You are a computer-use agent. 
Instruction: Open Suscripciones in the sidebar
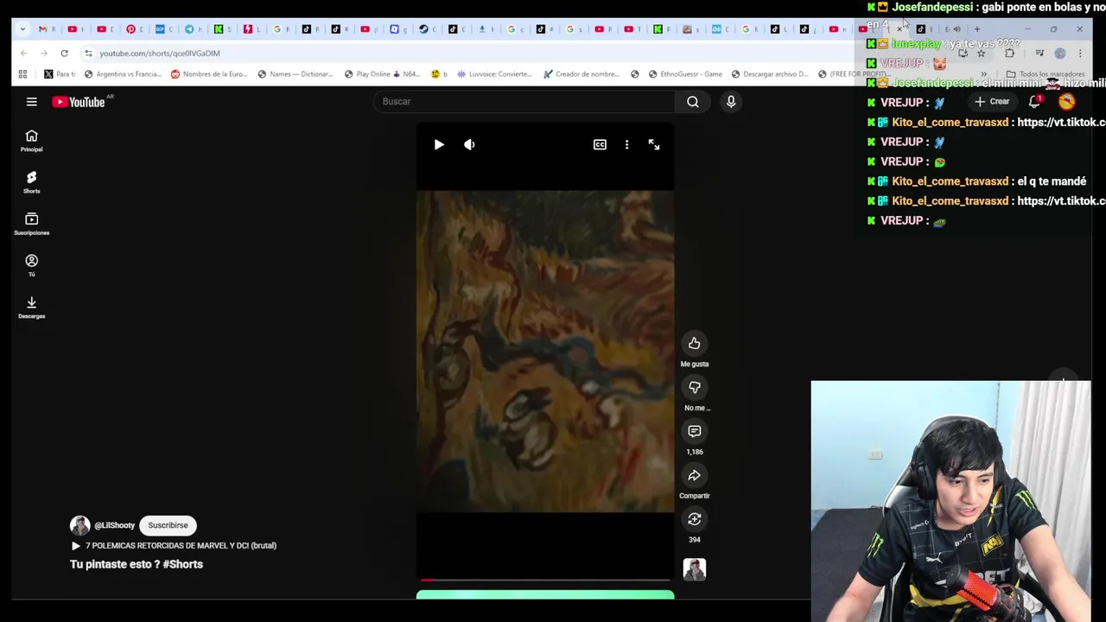(x=31, y=224)
